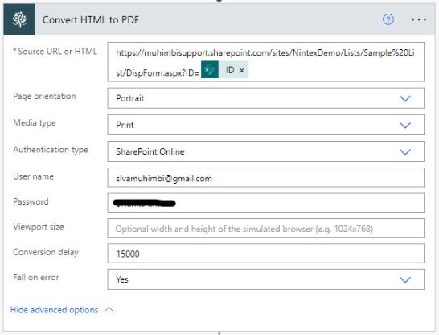Collapse advanced options using the up chevron
The height and width of the screenshot is (335, 439).
[x=109, y=309]
